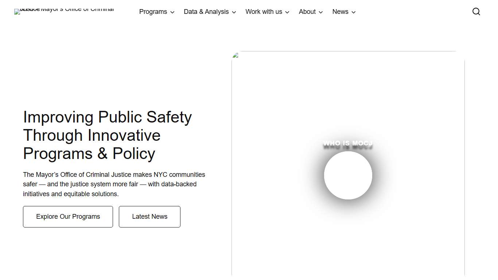Select the News menu entry
Viewport: 498px width, 280px height.
coord(340,12)
